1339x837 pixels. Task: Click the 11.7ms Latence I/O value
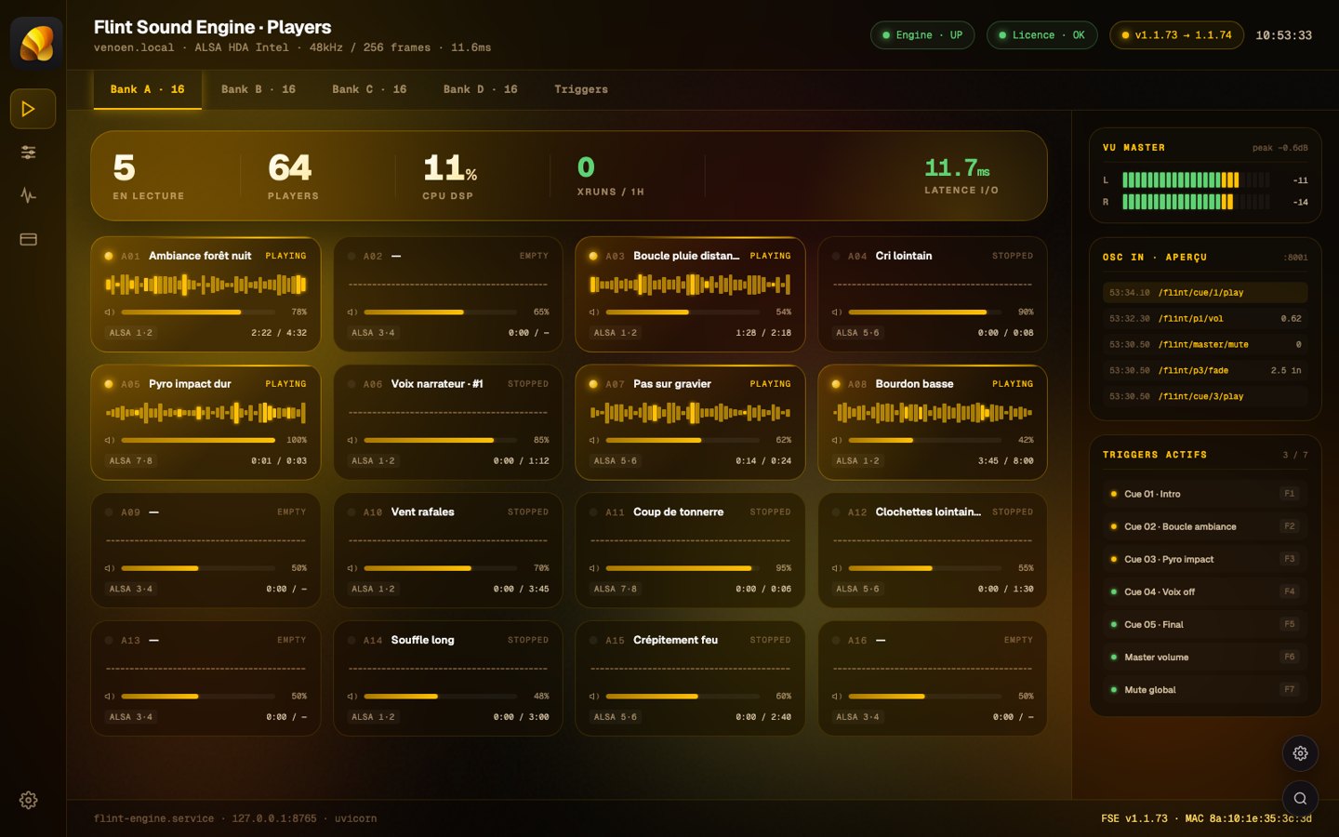click(957, 168)
